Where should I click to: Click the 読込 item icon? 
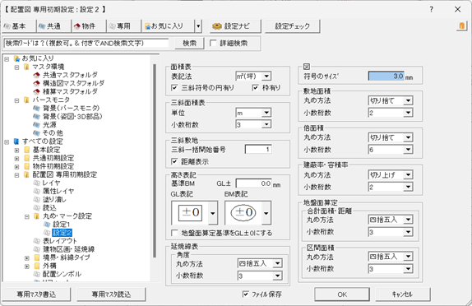coord(37,208)
